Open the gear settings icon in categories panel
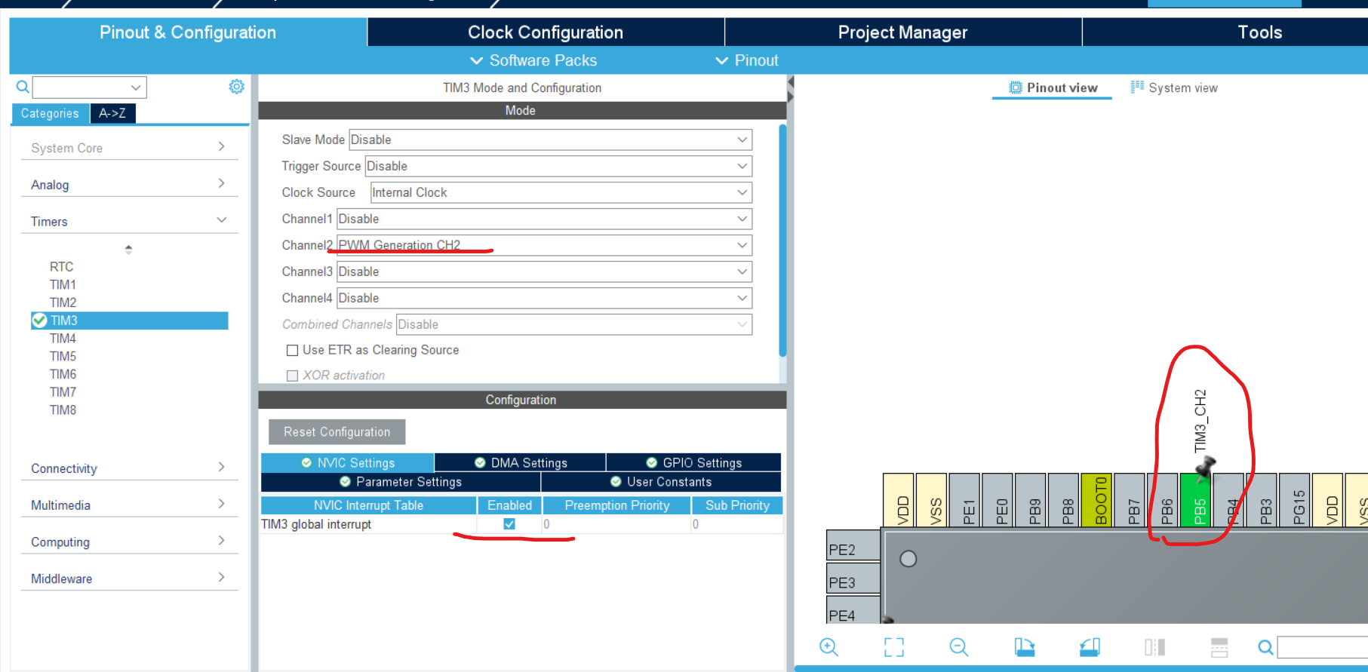 click(236, 87)
